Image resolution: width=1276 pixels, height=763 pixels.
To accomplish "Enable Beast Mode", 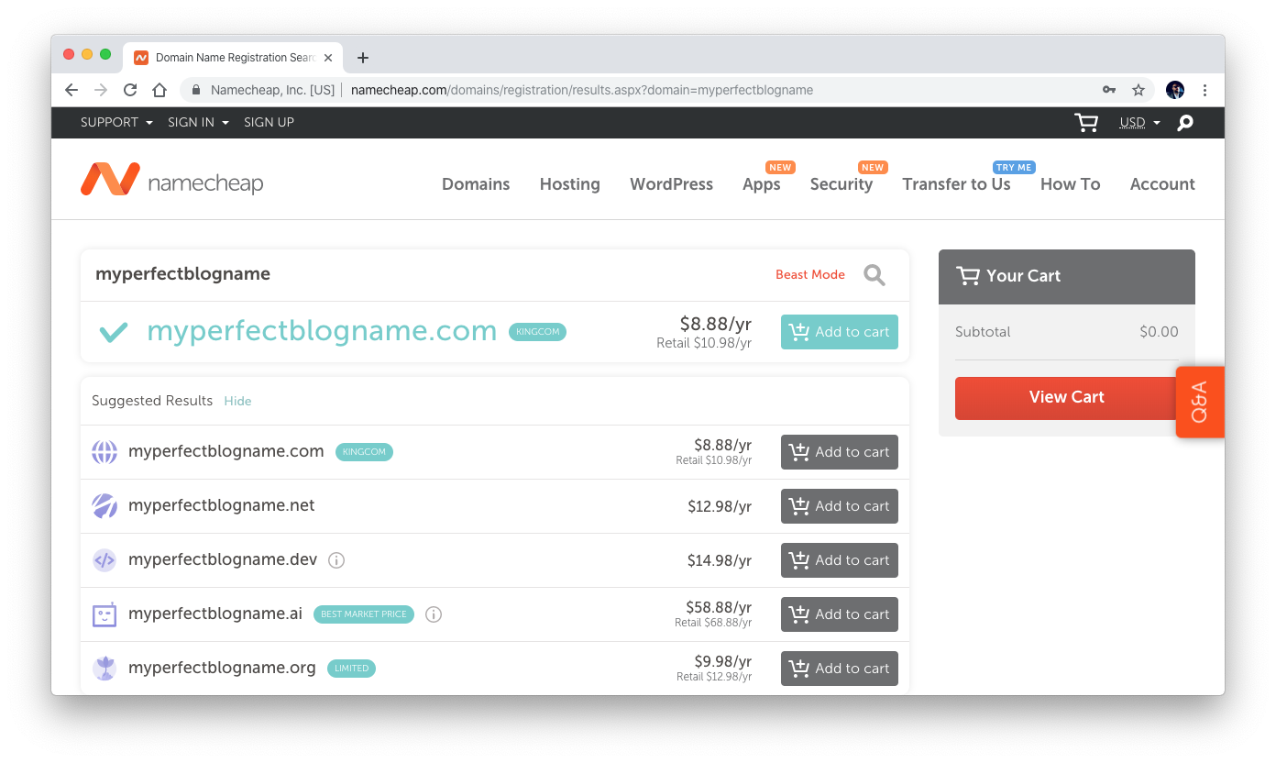I will pyautogui.click(x=810, y=275).
